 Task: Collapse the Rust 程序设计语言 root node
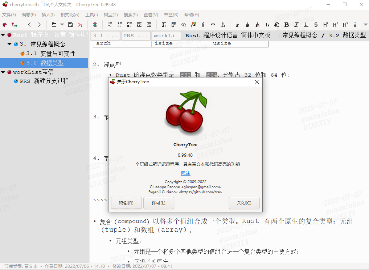[3, 35]
